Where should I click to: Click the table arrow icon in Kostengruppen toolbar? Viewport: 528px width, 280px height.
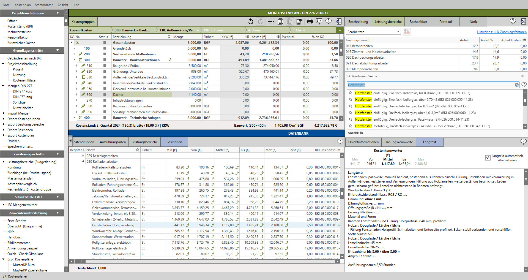(339, 21)
